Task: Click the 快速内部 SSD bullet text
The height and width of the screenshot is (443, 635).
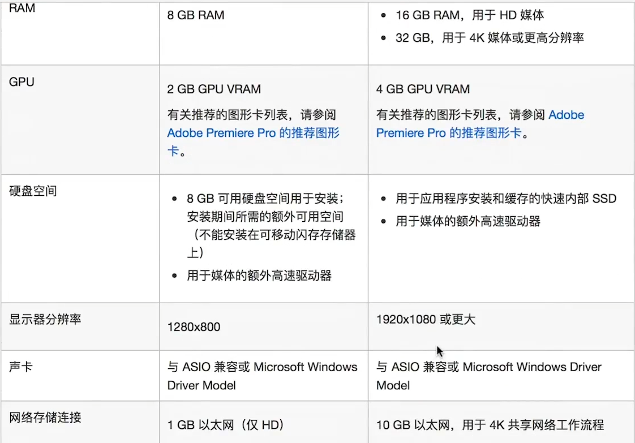Action: pos(506,199)
